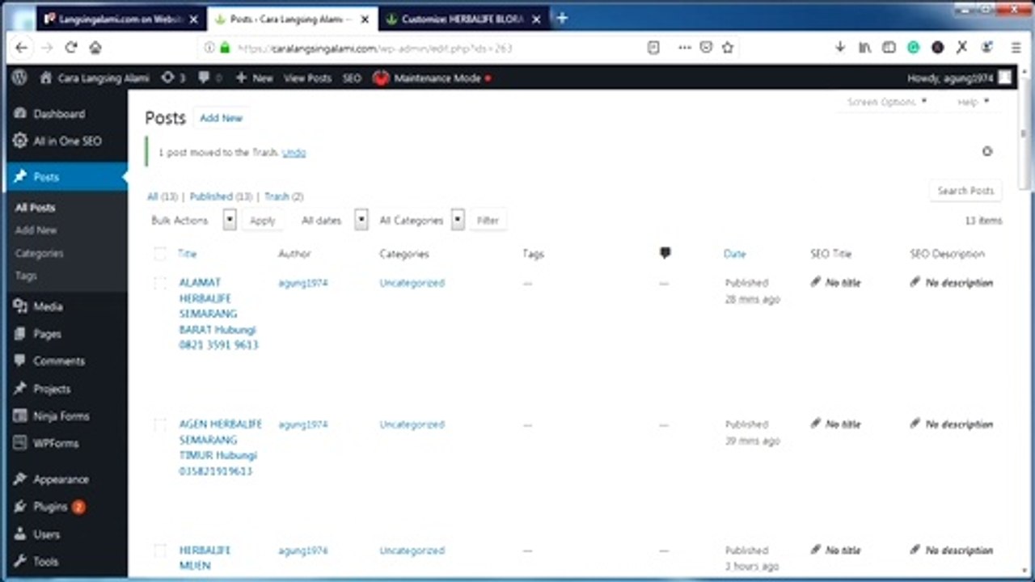Select checkbox for AGEN HERBALIFE SEMARANG TIMUR post
This screenshot has width=1035, height=582.
(159, 424)
